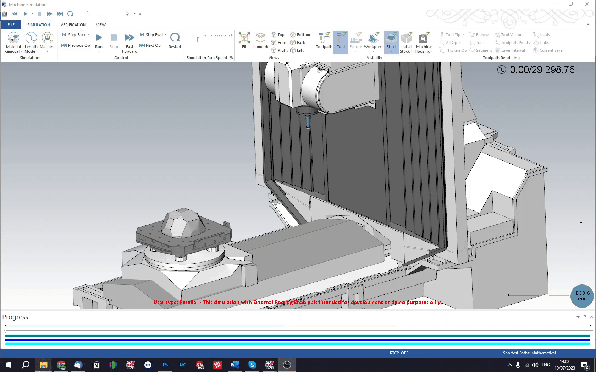
Task: Expand the Step Fwd dropdown arrow
Action: coord(165,35)
